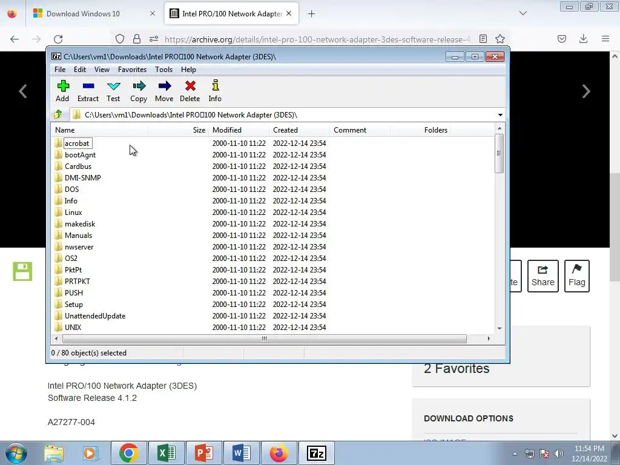
Task: Show site security lock information
Action: click(137, 39)
